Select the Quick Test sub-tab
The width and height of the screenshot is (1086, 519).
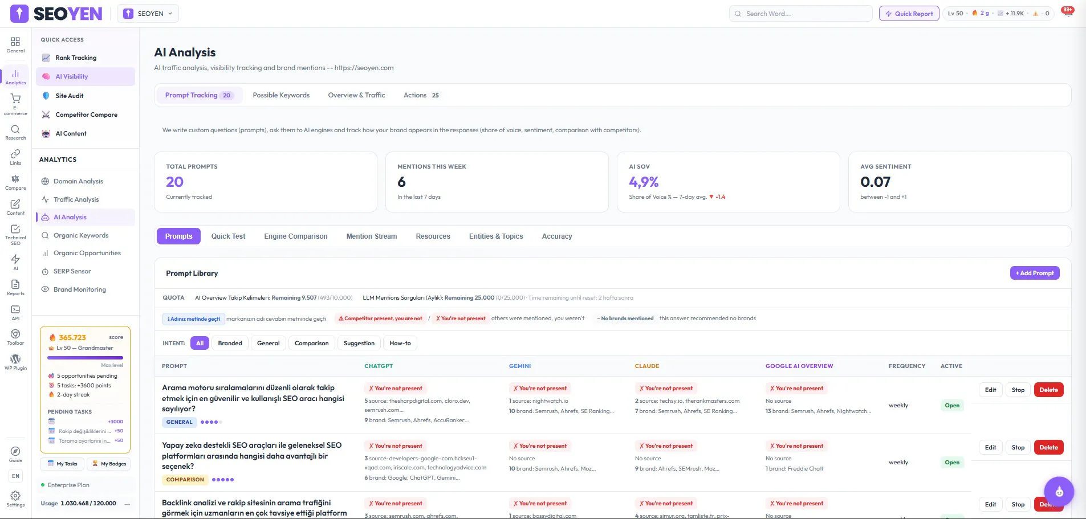(x=228, y=236)
